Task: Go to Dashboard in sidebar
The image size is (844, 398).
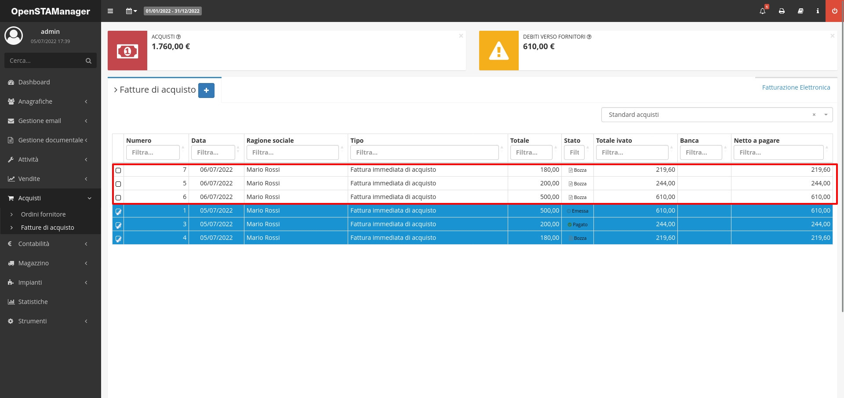Action: 34,82
